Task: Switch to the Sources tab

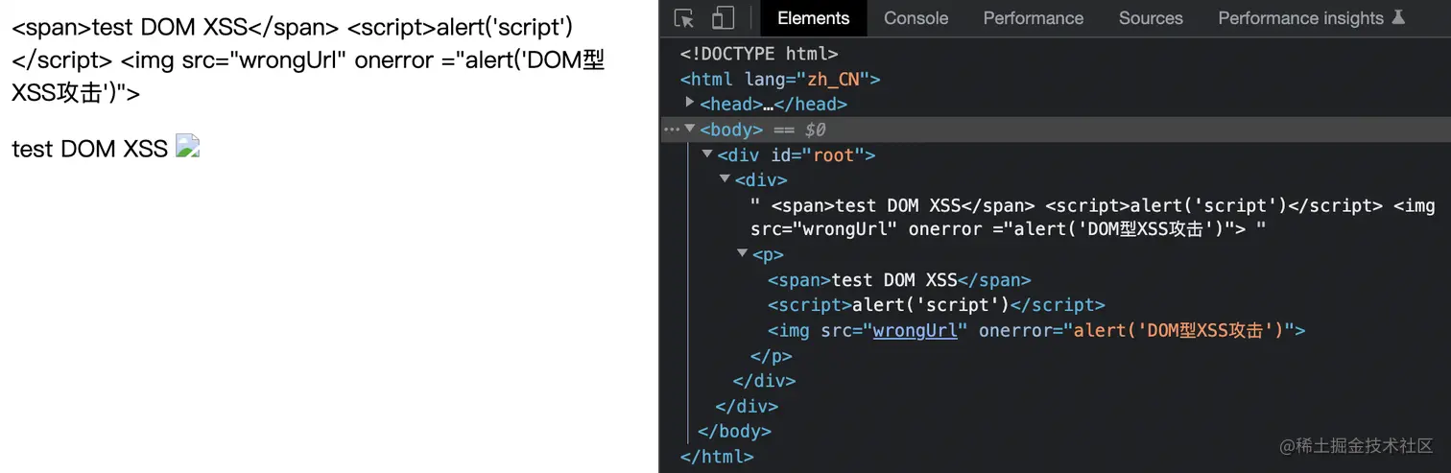Action: pyautogui.click(x=1151, y=18)
